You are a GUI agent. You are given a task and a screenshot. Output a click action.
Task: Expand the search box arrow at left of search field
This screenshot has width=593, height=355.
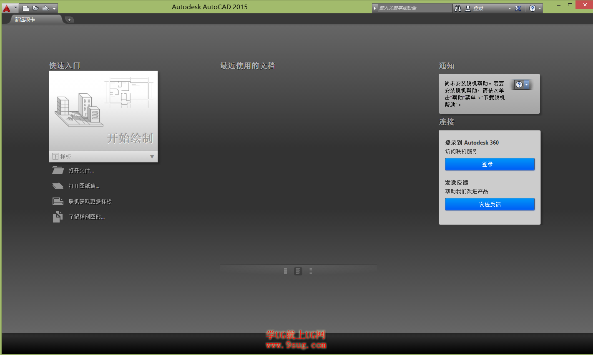pyautogui.click(x=375, y=8)
